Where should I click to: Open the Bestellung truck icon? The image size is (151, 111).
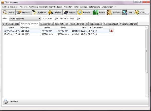coord(19,12)
